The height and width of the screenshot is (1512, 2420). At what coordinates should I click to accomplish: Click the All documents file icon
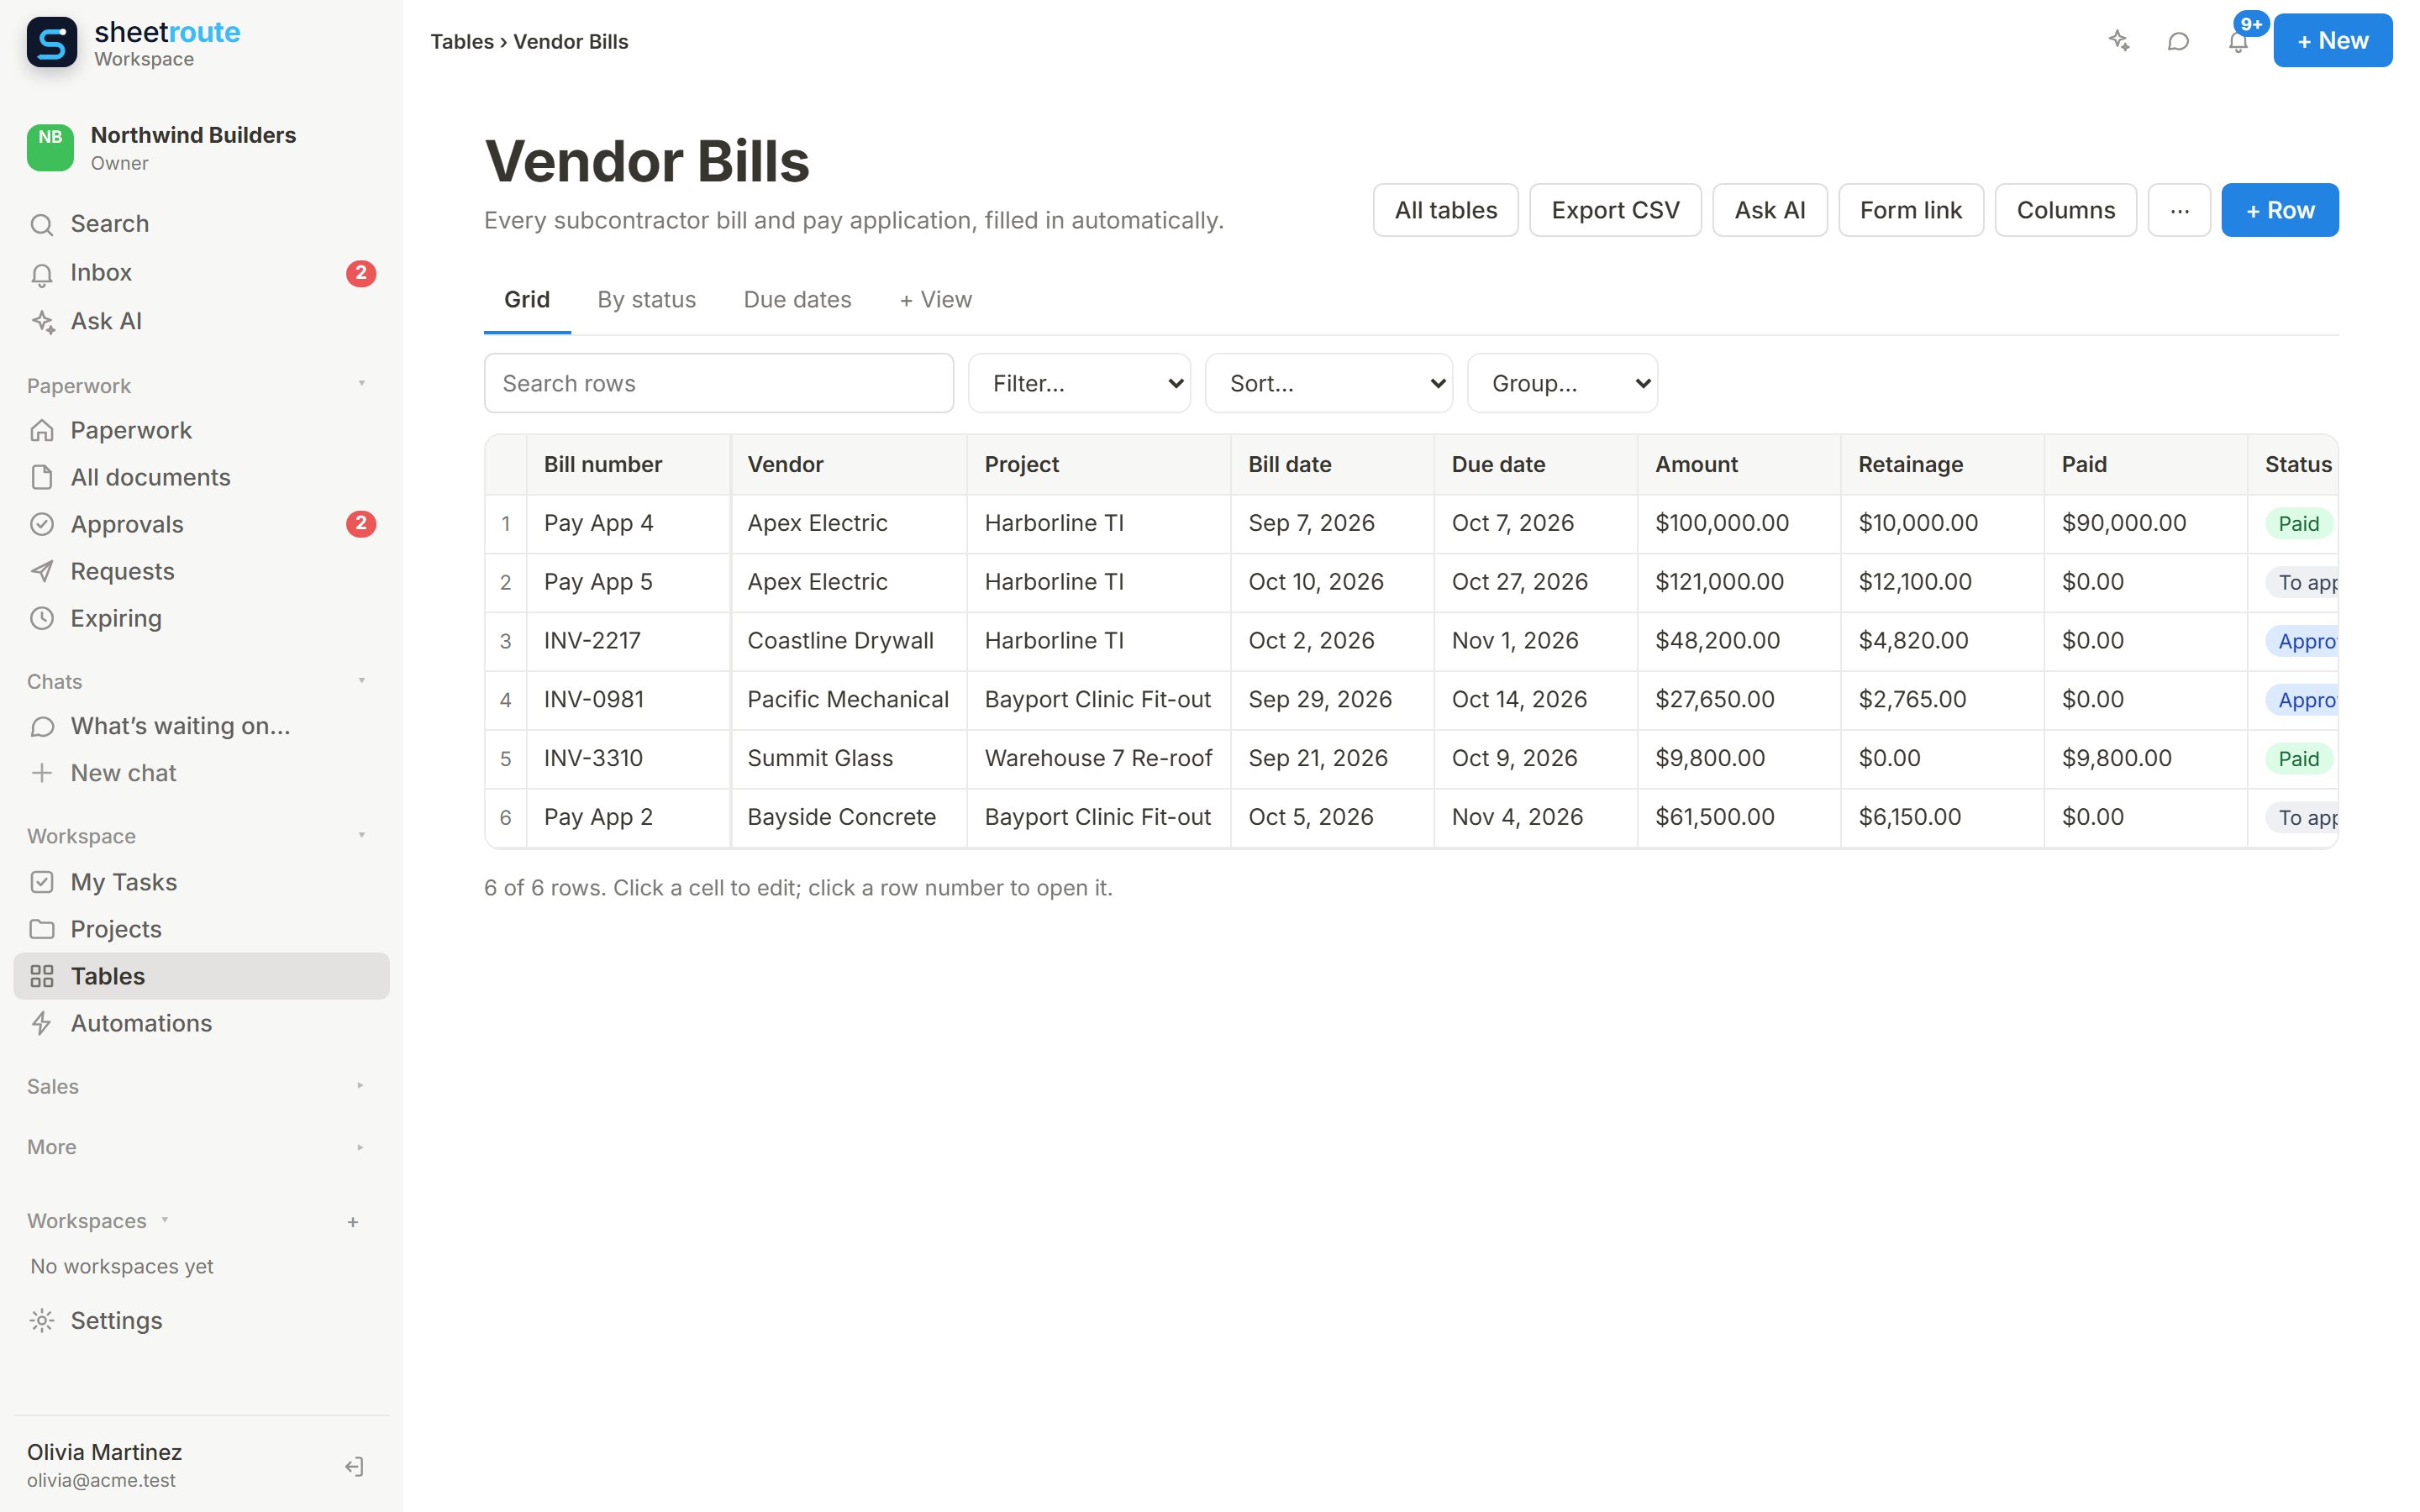coord(42,477)
